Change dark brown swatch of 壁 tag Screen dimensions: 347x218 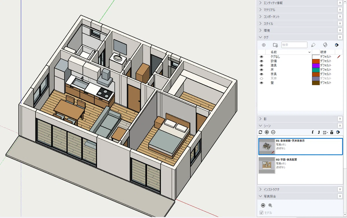(316, 83)
